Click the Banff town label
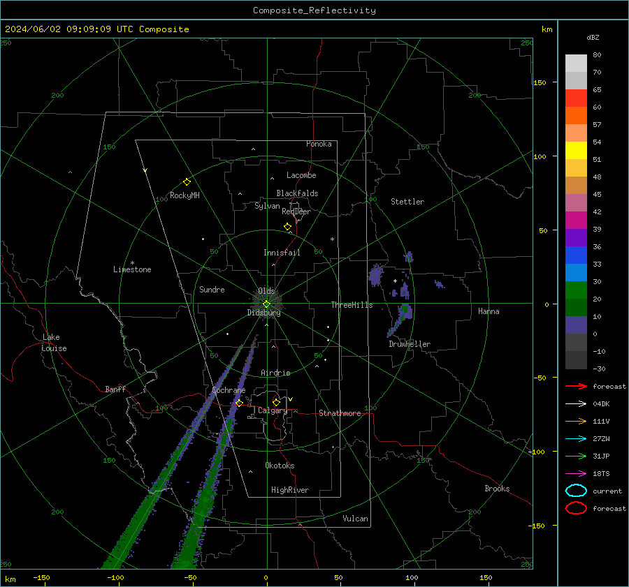 115,389
